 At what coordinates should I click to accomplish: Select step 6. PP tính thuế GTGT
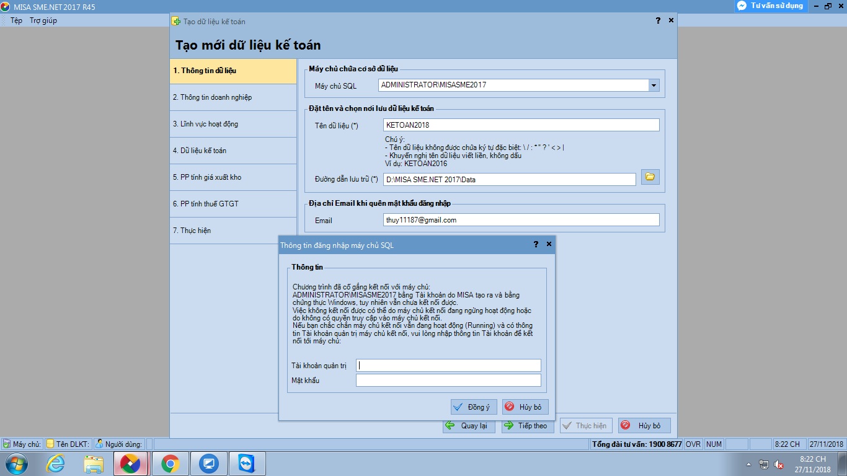point(233,204)
